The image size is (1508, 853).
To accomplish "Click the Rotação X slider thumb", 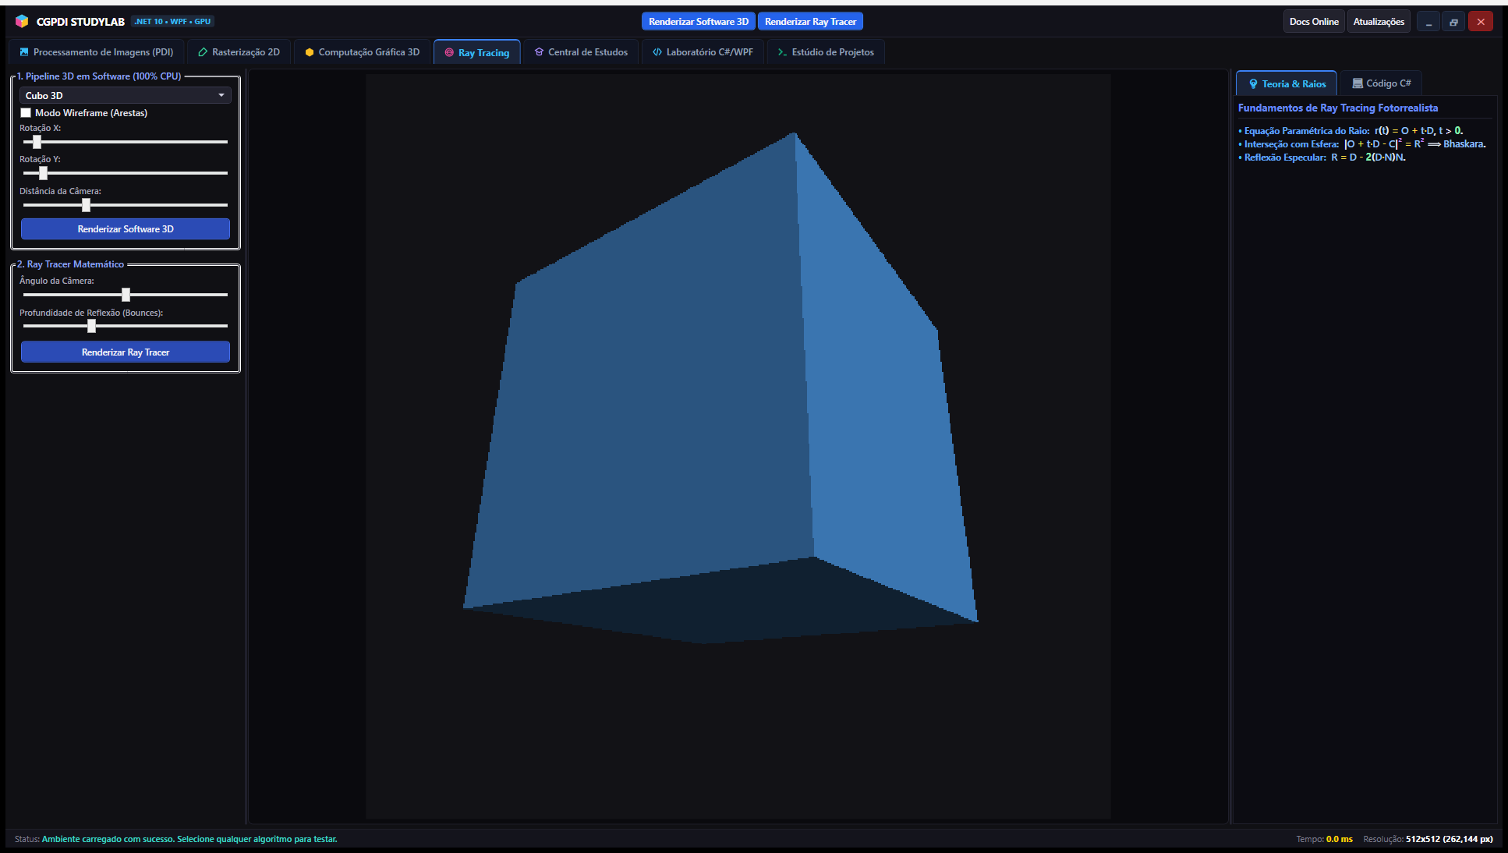I will pos(37,142).
